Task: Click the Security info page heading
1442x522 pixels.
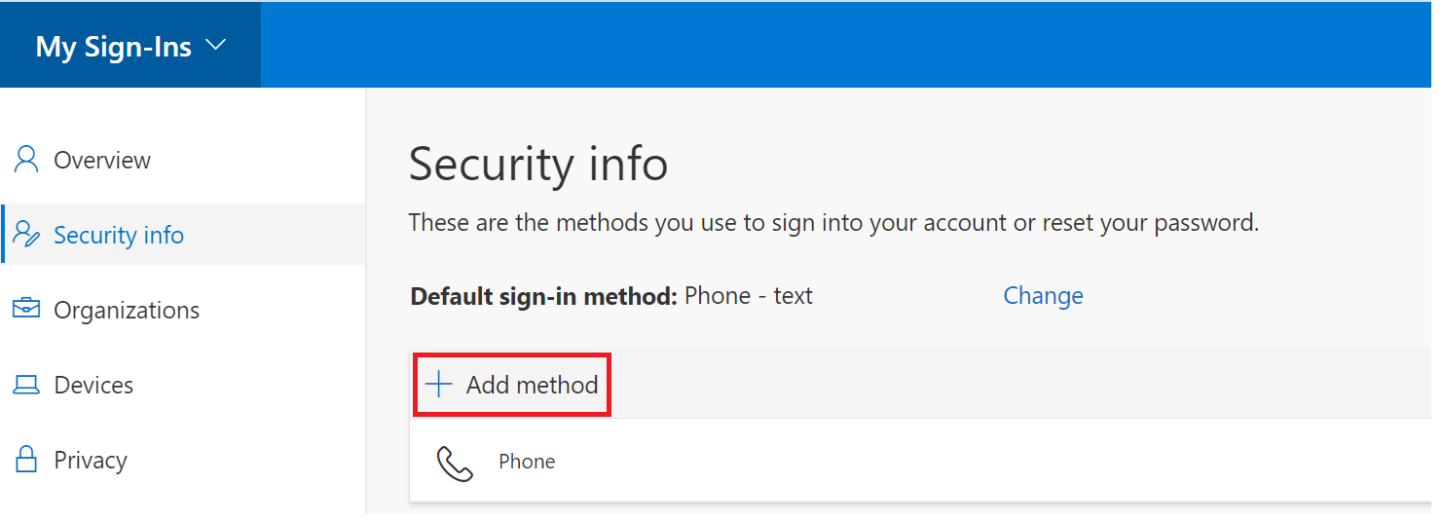Action: tap(538, 164)
